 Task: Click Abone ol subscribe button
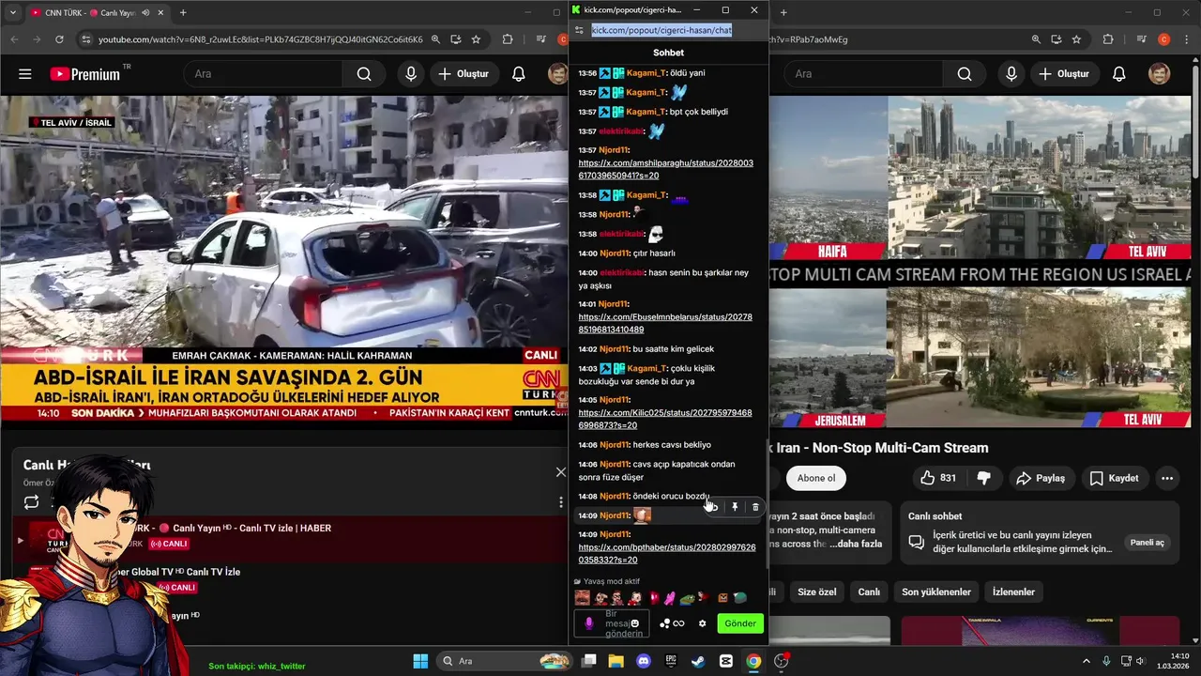point(815,478)
